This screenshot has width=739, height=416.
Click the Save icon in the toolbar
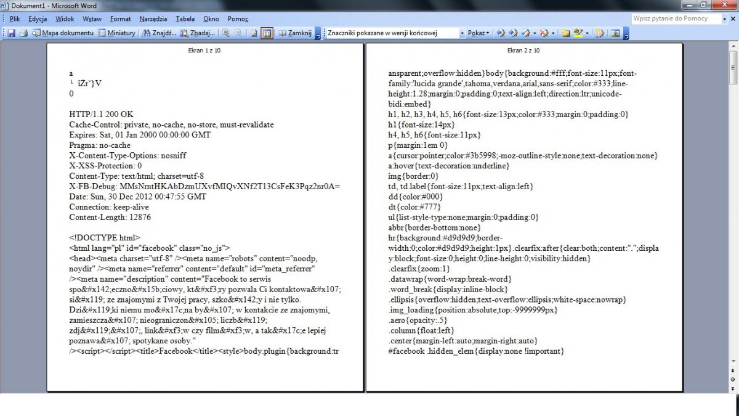(x=11, y=33)
